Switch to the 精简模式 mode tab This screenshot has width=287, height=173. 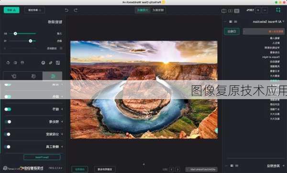[x=158, y=10]
